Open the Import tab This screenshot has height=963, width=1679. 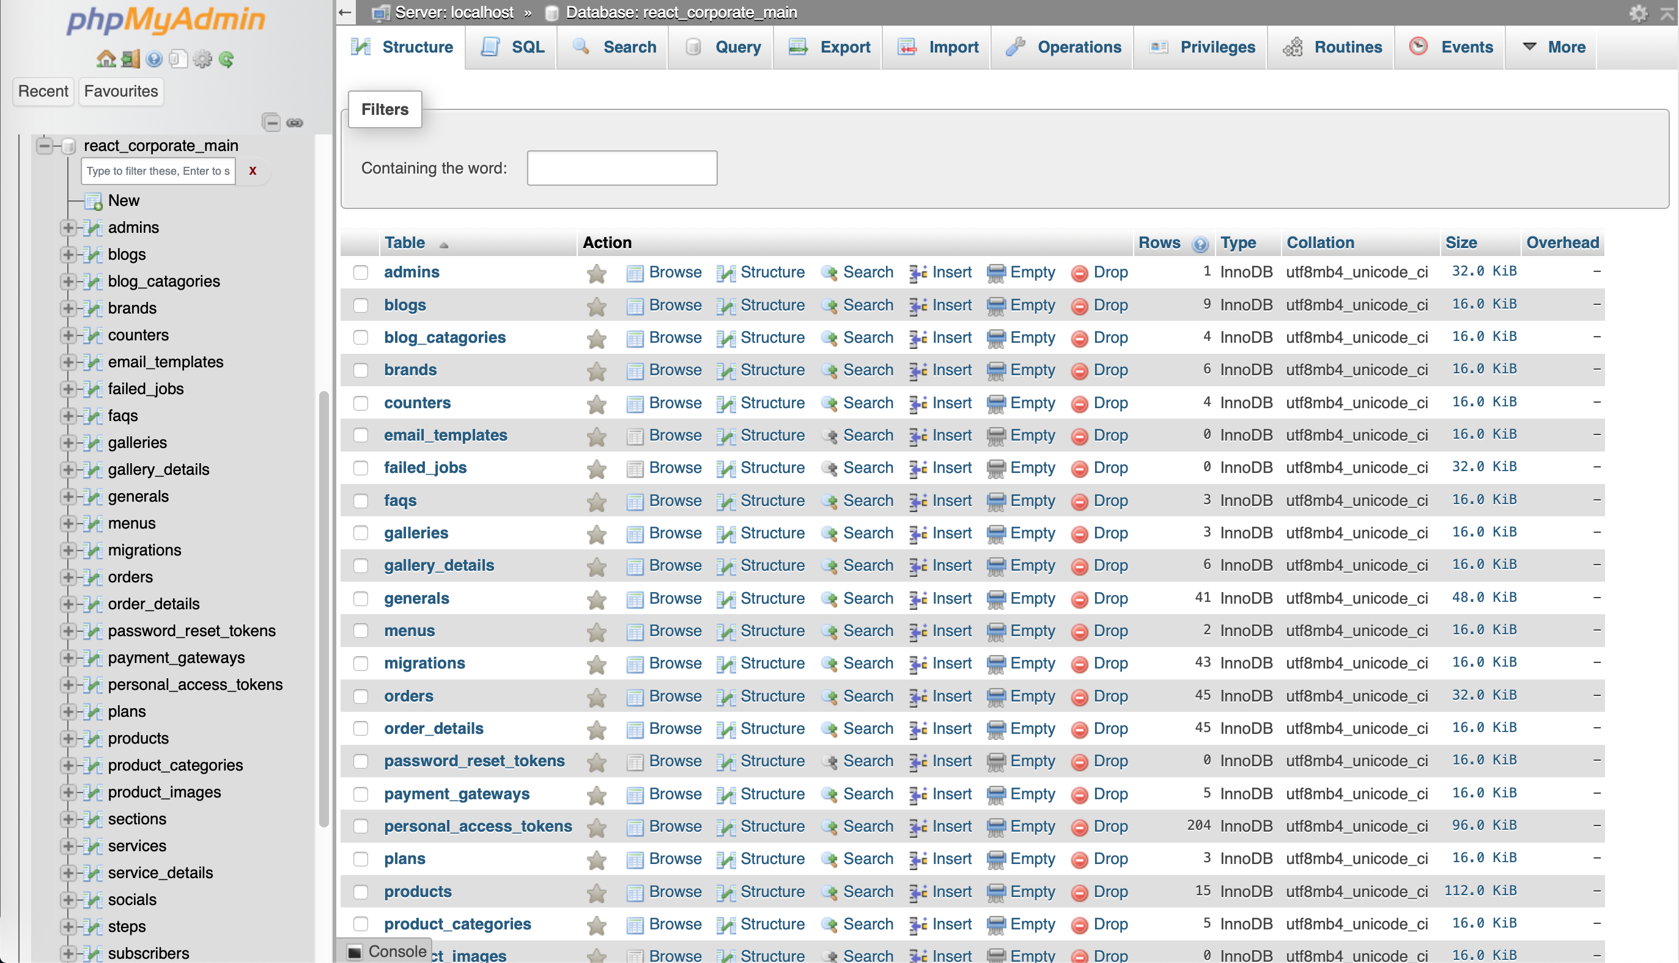click(937, 47)
